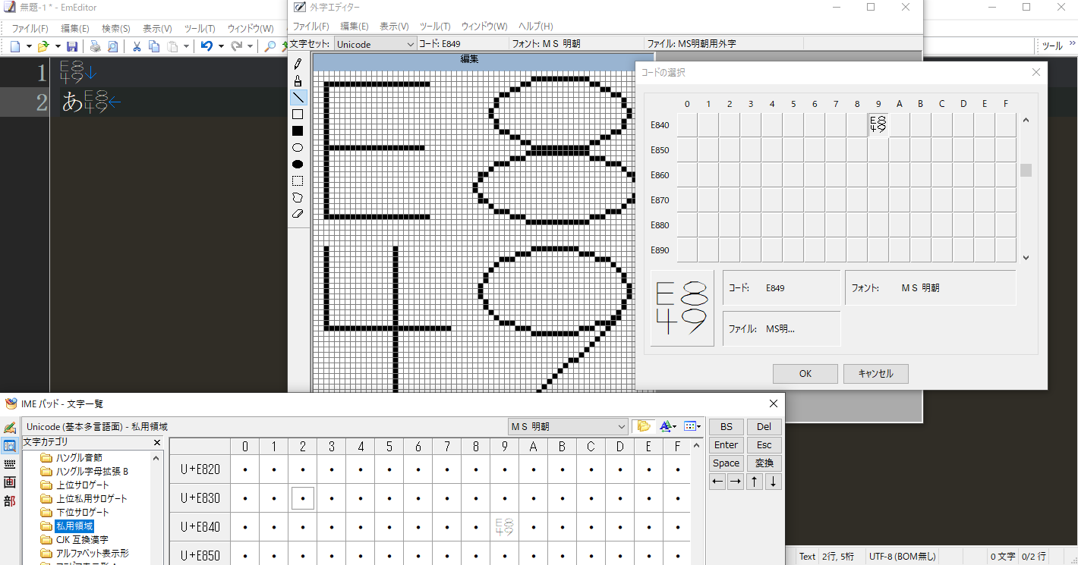The width and height of the screenshot is (1078, 565).
Task: Click EmEditor's Copy icon
Action: point(154,46)
